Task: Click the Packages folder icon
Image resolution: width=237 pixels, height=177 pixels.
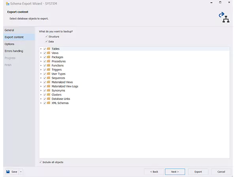Action: (x=49, y=57)
